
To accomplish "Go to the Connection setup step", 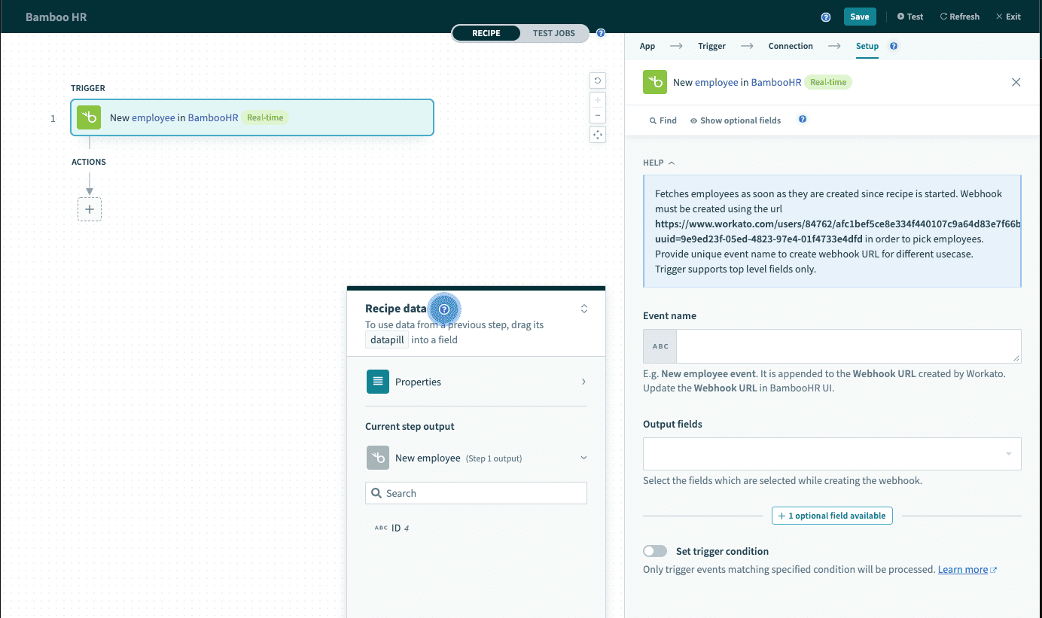I will coord(790,46).
